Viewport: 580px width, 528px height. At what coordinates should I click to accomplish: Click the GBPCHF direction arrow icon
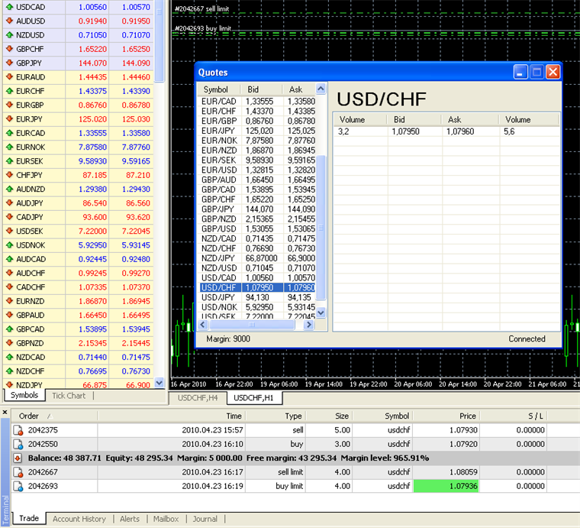pyautogui.click(x=10, y=49)
